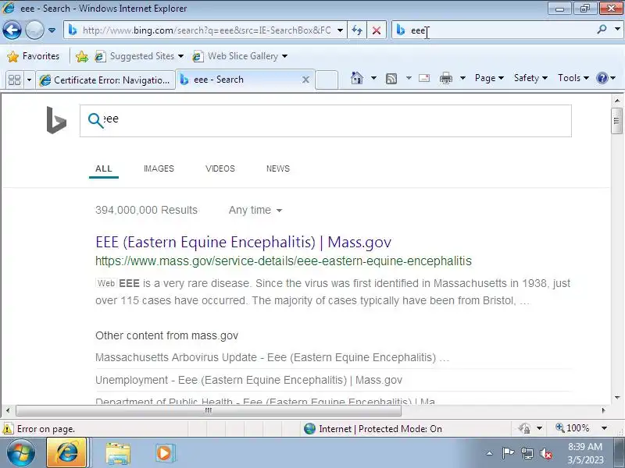
Task: Click the Quick Tabs grid icon
Action: point(14,80)
